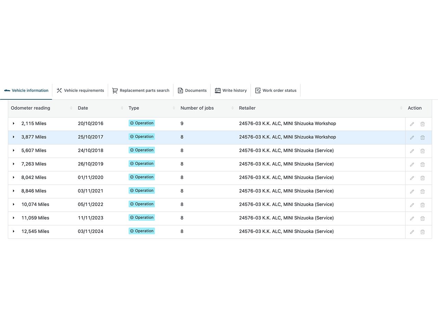Edit the 10,074 Miles service record
The image size is (438, 329).
click(x=412, y=205)
